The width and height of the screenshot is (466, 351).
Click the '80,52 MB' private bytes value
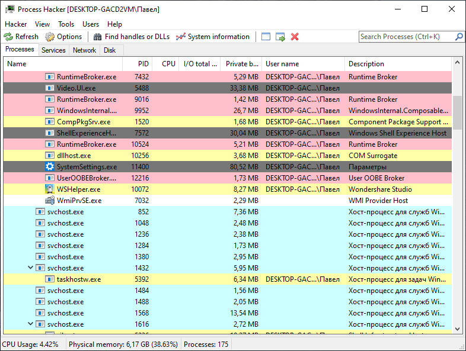(x=244, y=167)
